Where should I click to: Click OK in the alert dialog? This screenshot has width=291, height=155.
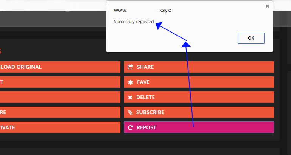coord(251,39)
